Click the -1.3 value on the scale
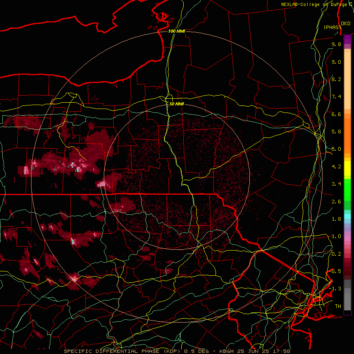The width and height of the screenshot is (354, 354). (335, 289)
